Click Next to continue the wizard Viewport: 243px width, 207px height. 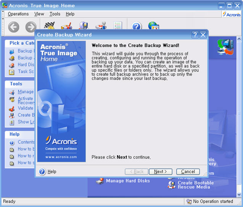click(160, 172)
